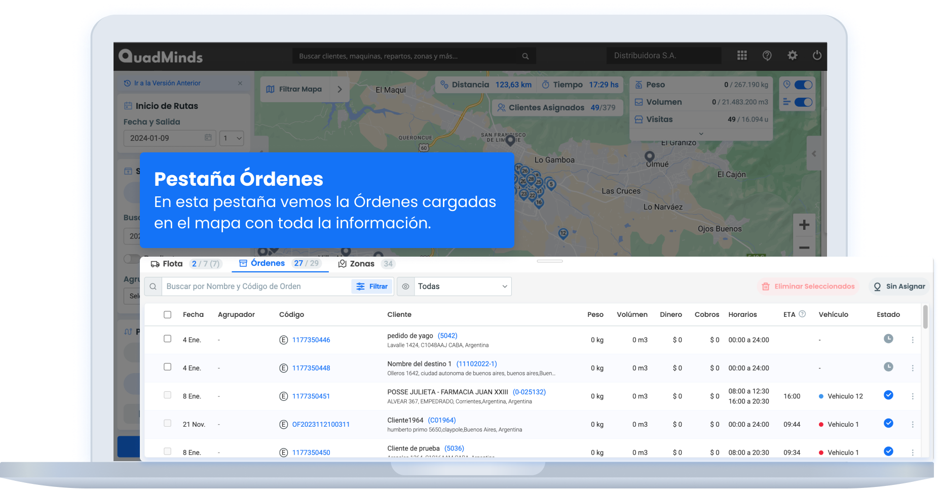Click the three-dot menu for order 1177350446
This screenshot has width=939, height=492.
point(913,340)
